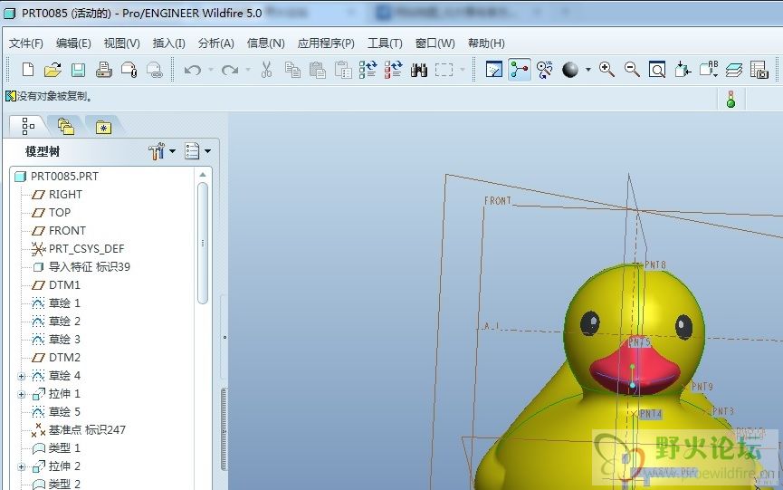Click the model tree scroll up arrow
This screenshot has width=783, height=490.
click(x=202, y=174)
